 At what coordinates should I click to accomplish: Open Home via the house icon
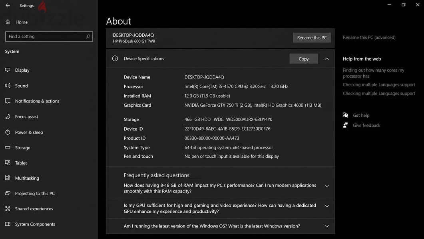8,22
